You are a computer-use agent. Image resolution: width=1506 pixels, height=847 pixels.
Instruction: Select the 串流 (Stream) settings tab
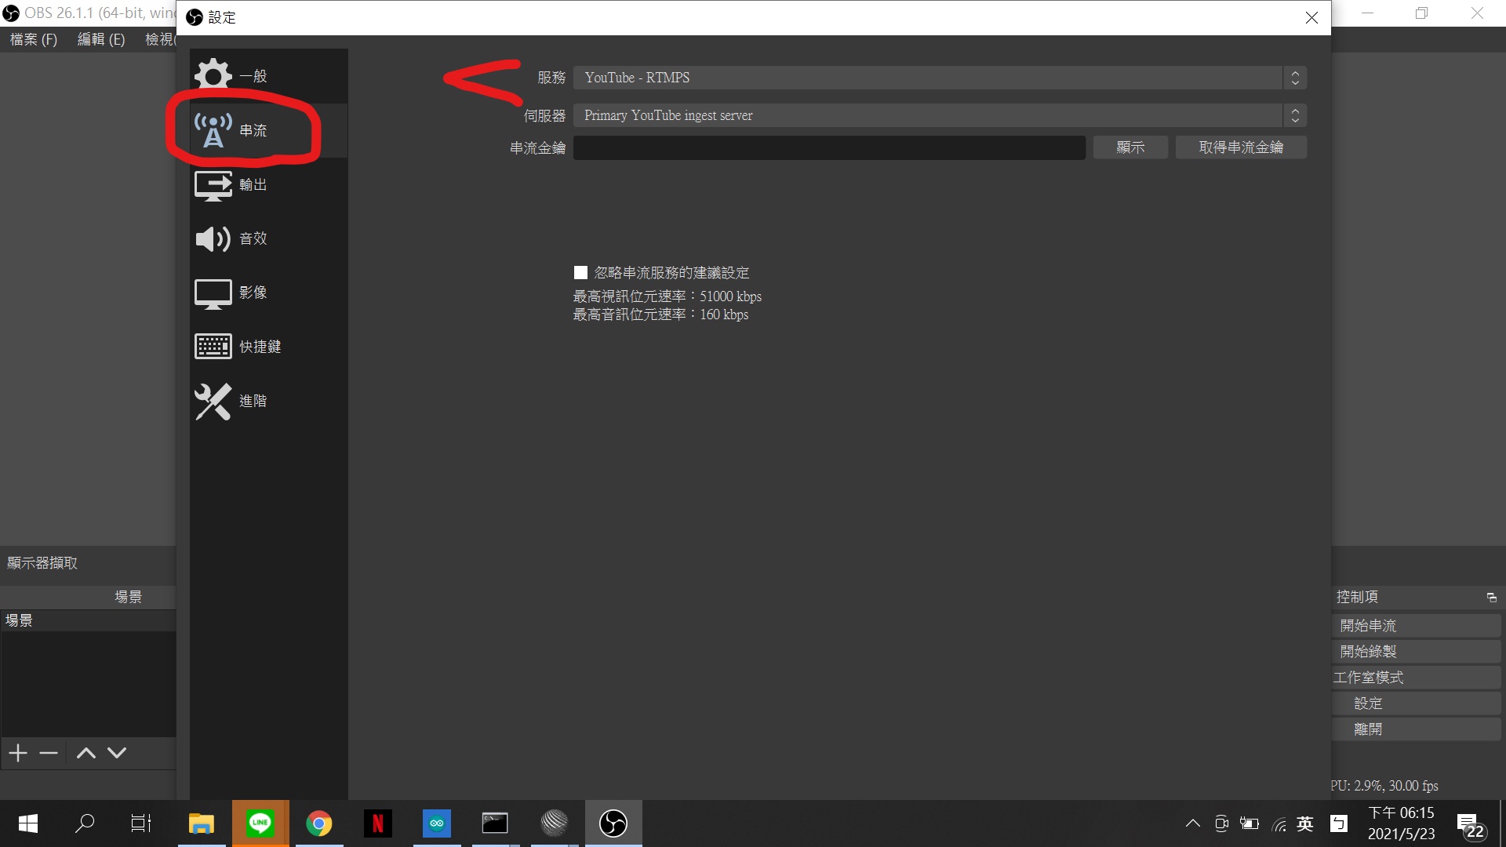(268, 130)
